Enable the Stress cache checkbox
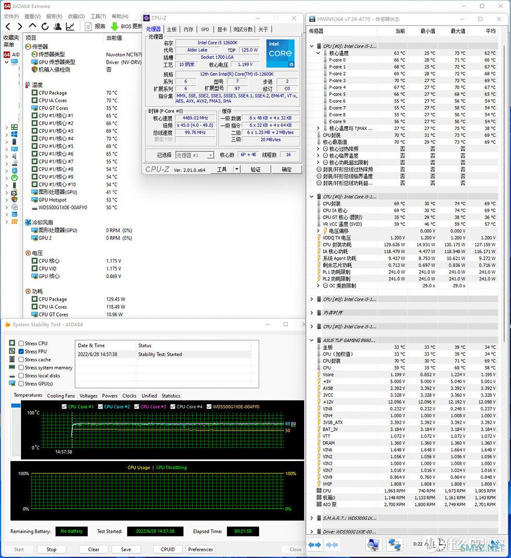This screenshot has height=558, width=511. (x=21, y=360)
